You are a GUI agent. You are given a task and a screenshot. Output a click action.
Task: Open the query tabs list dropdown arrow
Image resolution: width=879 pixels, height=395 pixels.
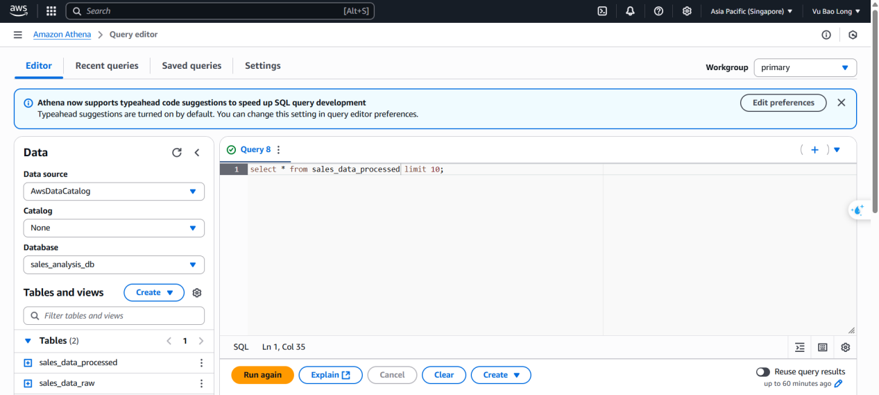837,150
